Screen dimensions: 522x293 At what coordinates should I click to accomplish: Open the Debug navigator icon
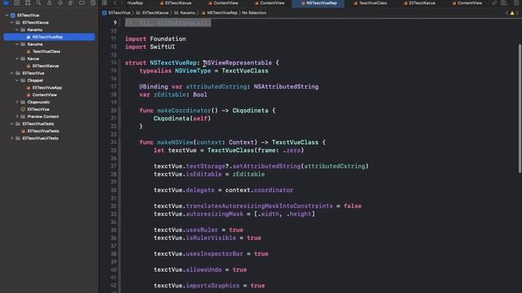pos(71,3)
